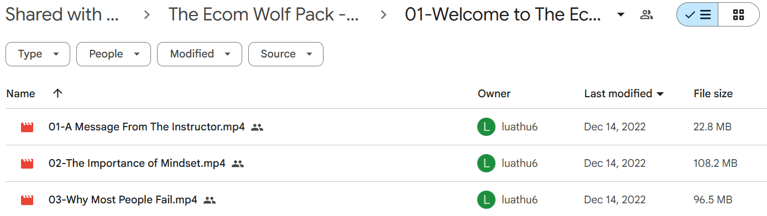Click the Name sort arrow icon
This screenshot has width=767, height=216.
point(58,94)
